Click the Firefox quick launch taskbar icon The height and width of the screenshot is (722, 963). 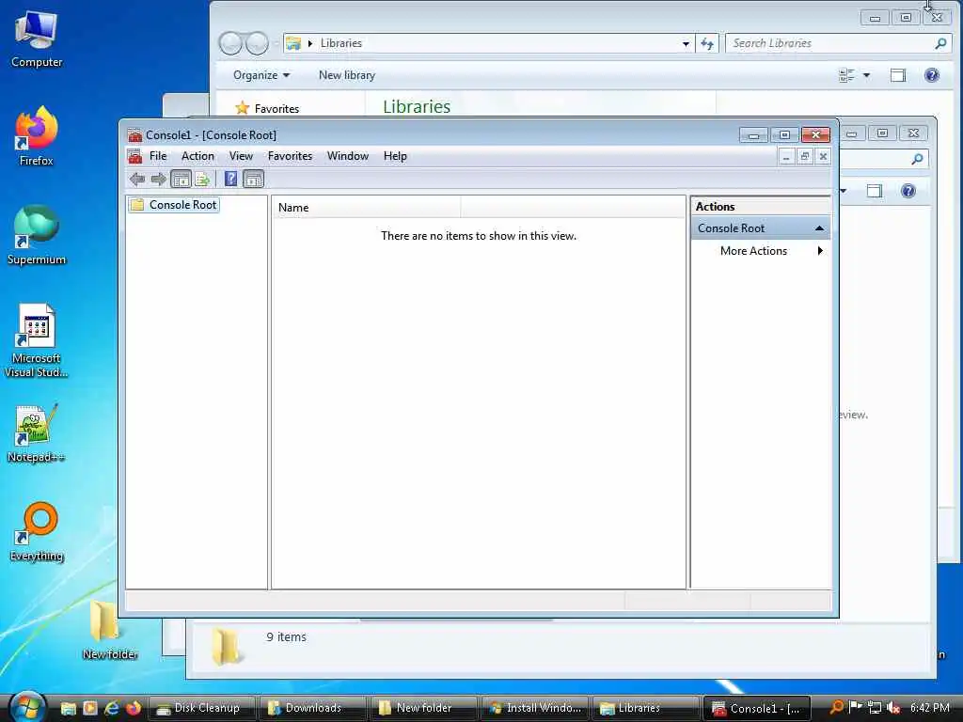[134, 708]
